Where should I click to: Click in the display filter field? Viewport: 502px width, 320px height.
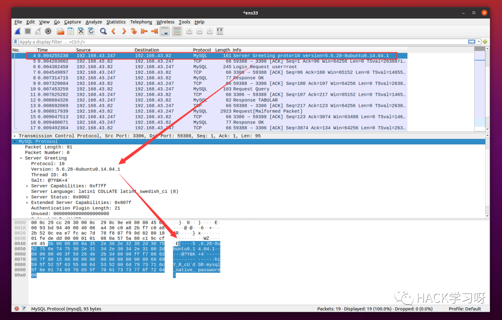pos(242,42)
